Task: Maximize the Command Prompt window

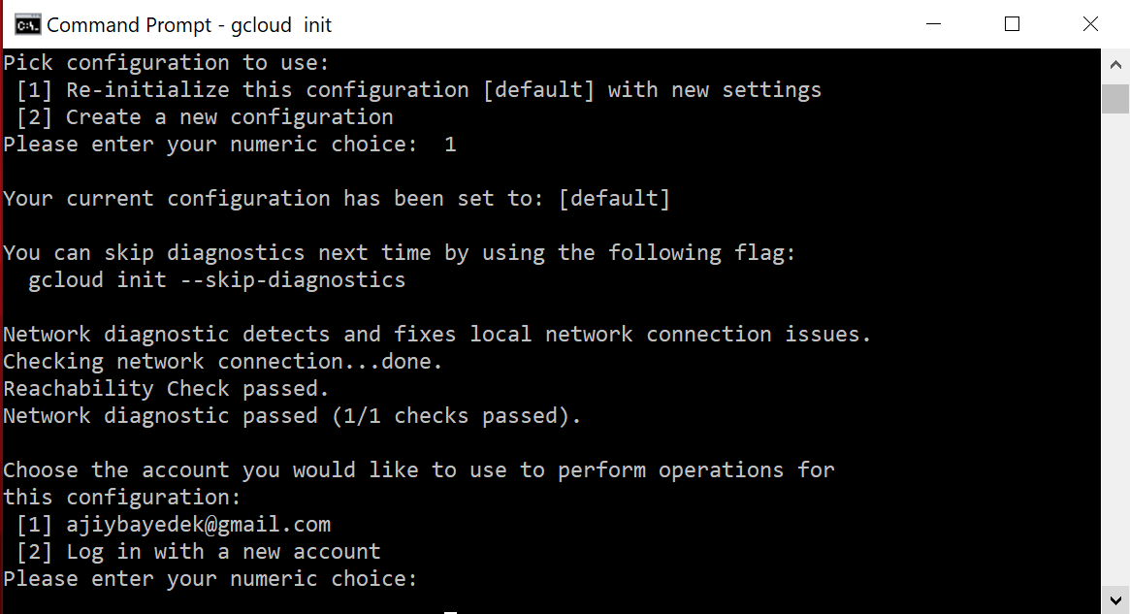Action: [1012, 24]
